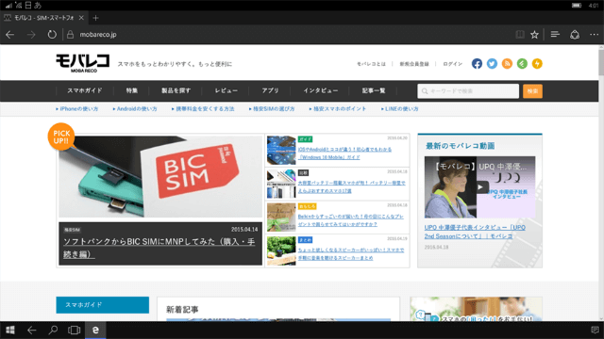Open the Hub lines icon
604x339 pixels.
click(555, 35)
